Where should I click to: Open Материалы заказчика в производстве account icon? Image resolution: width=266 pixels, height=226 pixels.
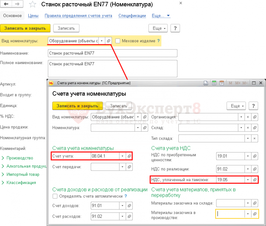pyautogui.click(x=255, y=214)
